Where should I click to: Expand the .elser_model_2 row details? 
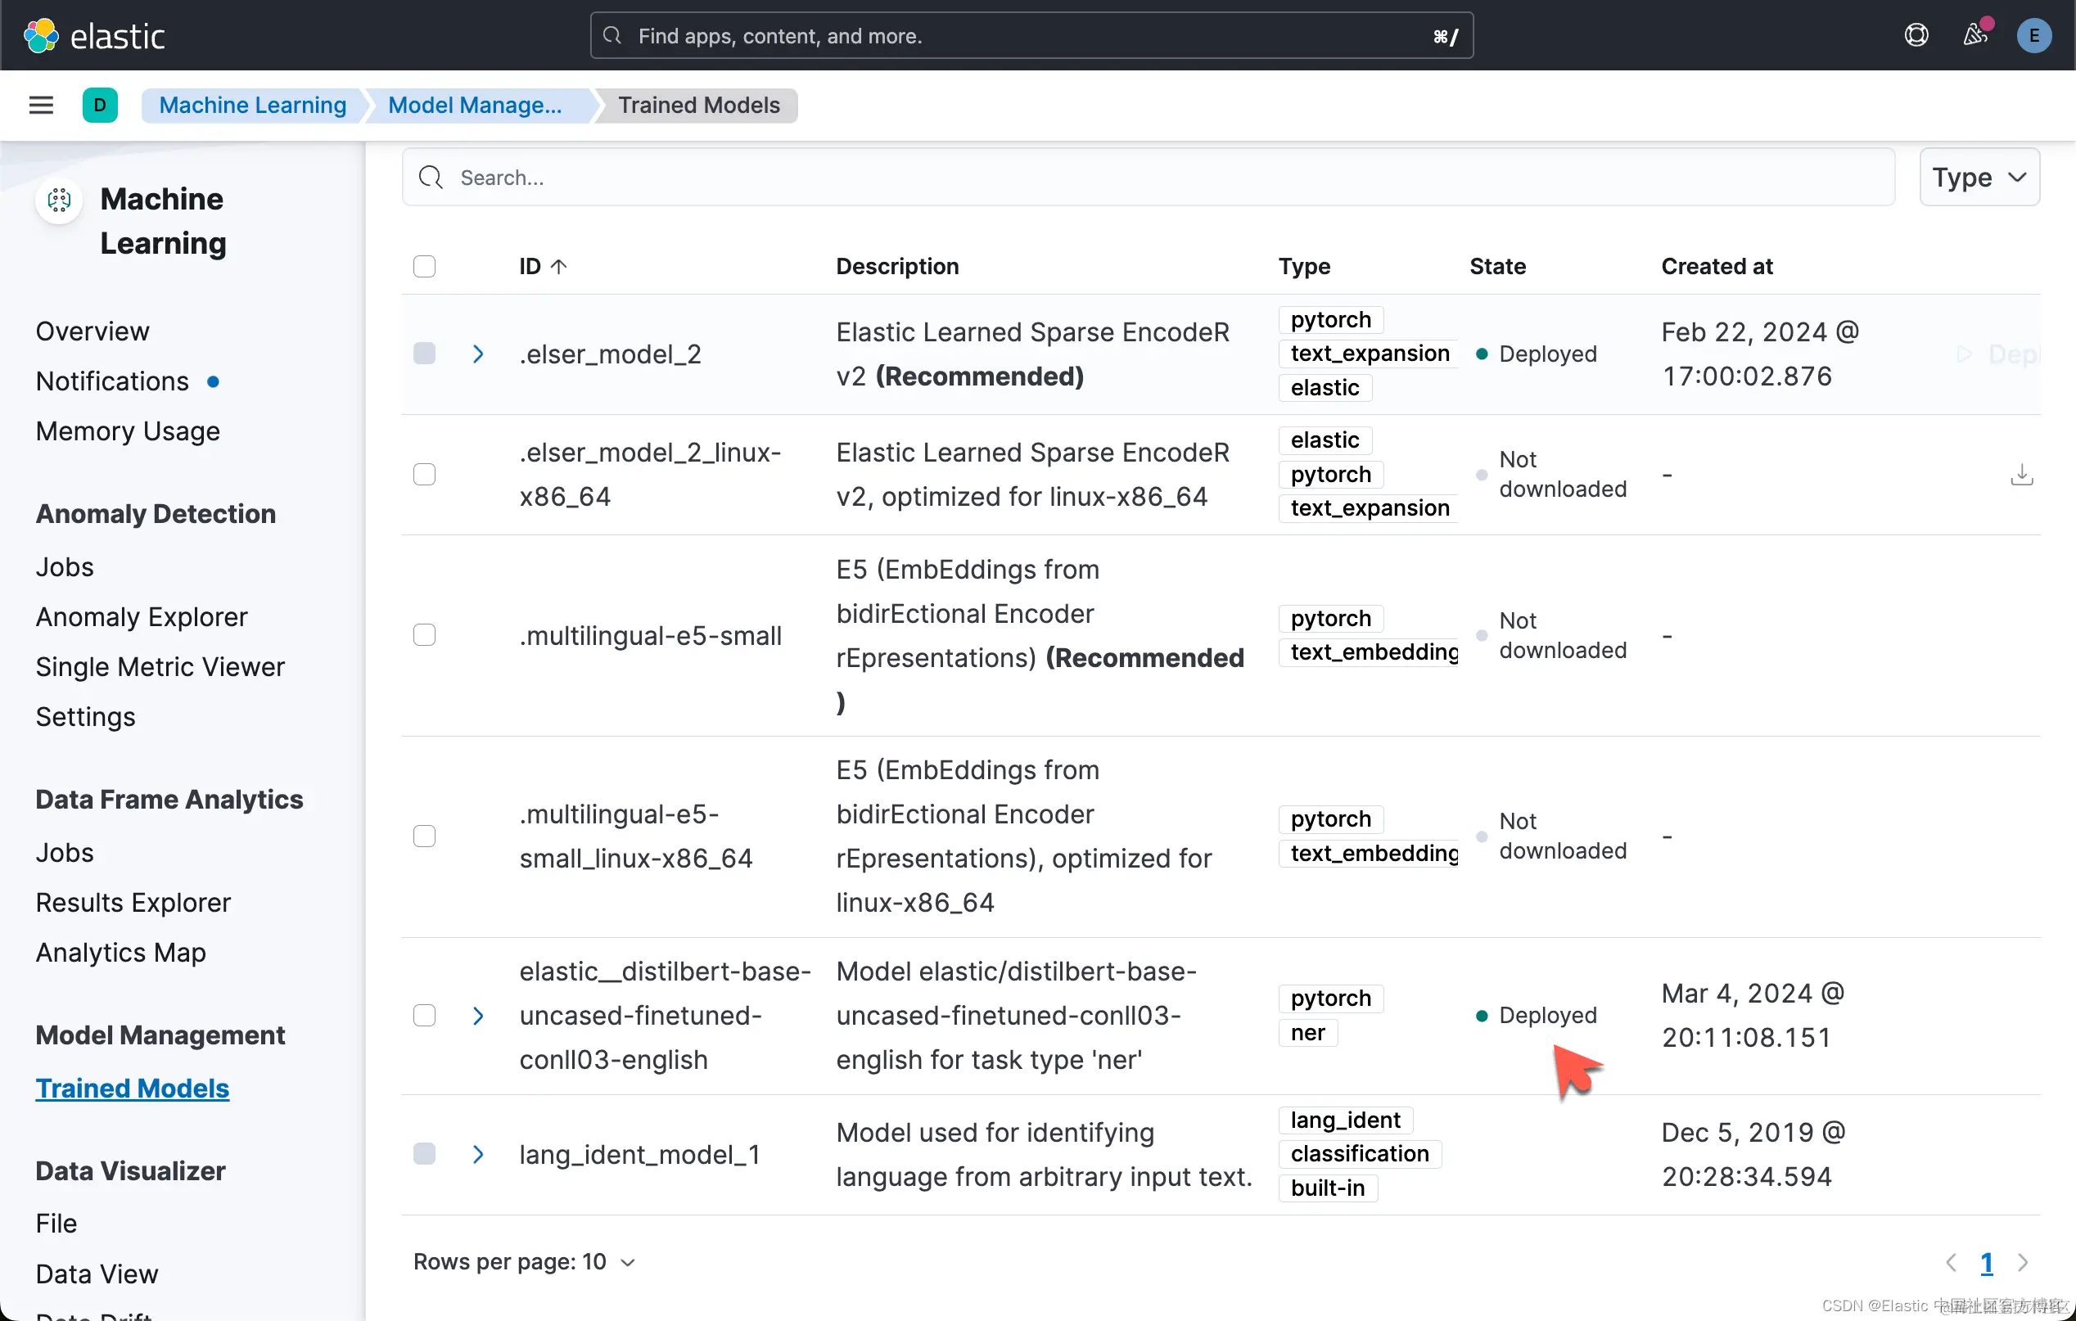479,354
